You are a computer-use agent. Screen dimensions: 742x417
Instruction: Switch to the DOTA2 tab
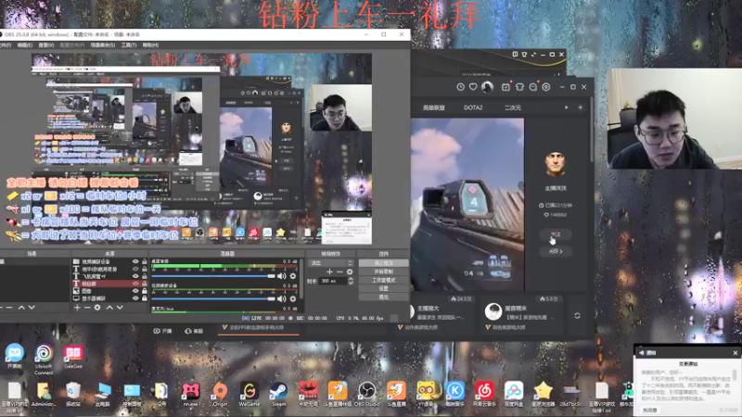pyautogui.click(x=473, y=107)
